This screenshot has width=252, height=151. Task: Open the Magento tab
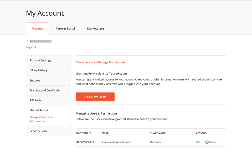[38, 29]
